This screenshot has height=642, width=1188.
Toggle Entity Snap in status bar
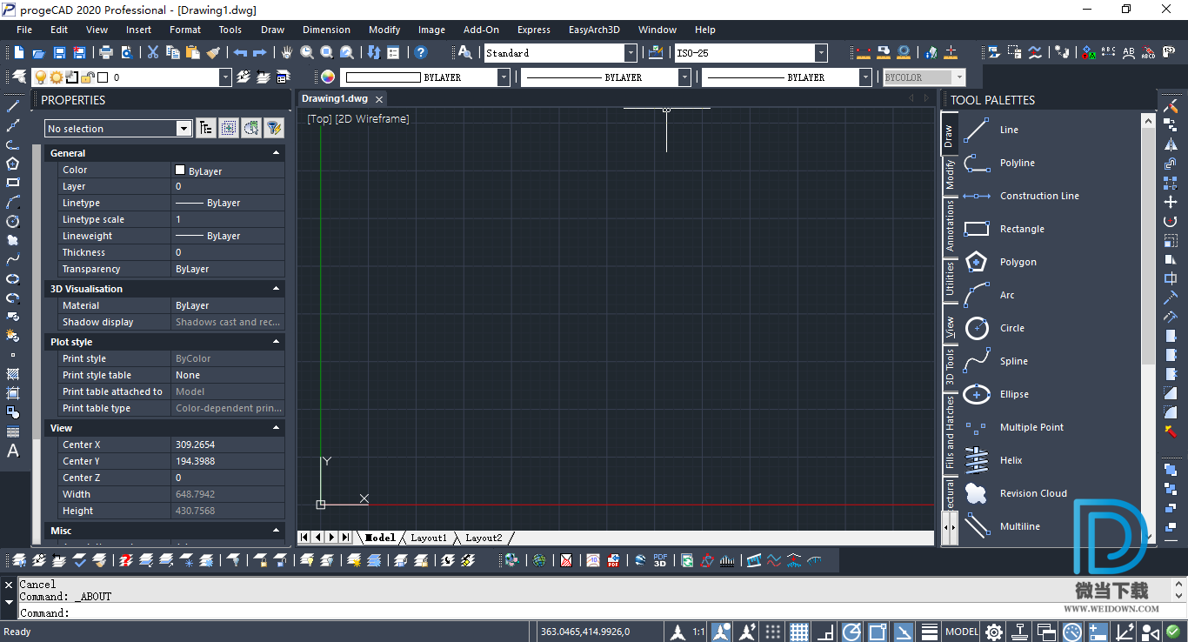[878, 632]
